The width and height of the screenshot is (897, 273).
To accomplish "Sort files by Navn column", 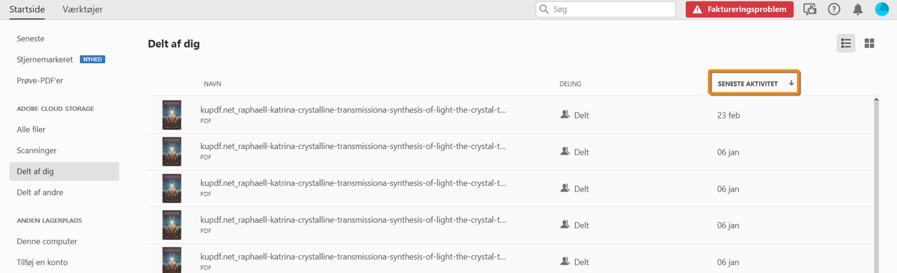I will pos(212,84).
